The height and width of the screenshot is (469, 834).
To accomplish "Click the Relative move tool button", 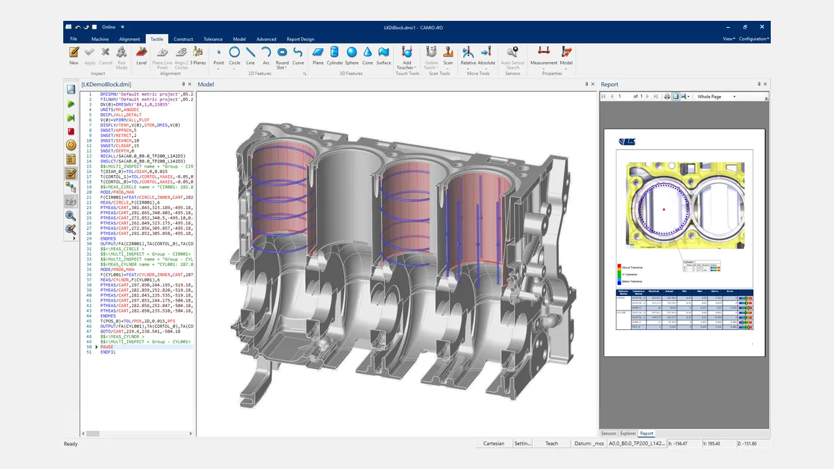I will click(x=468, y=56).
